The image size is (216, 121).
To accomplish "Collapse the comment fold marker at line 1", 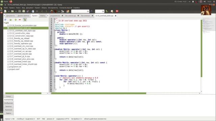I will point(55,19).
